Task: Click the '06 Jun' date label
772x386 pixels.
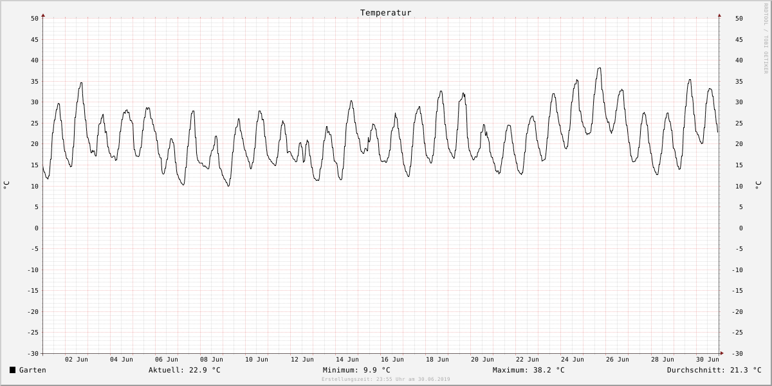Action: 167,359
